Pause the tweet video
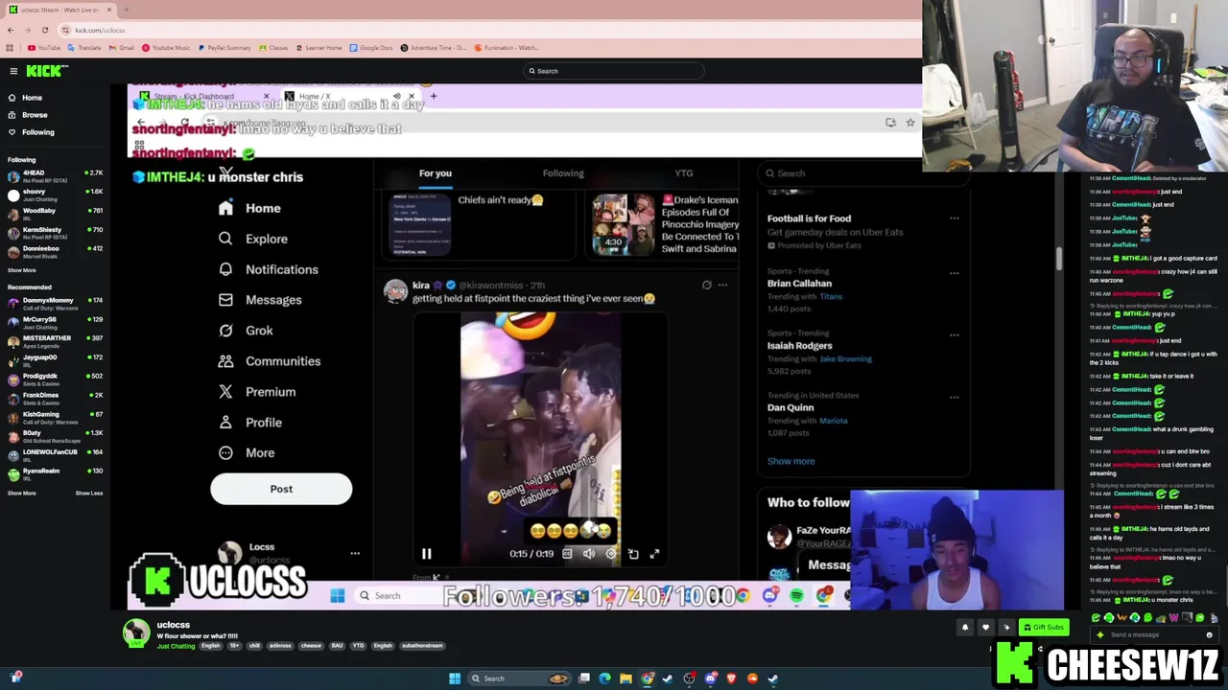This screenshot has width=1228, height=690. pyautogui.click(x=427, y=554)
